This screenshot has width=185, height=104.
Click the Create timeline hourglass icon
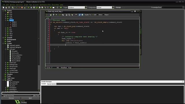pos(48,8)
